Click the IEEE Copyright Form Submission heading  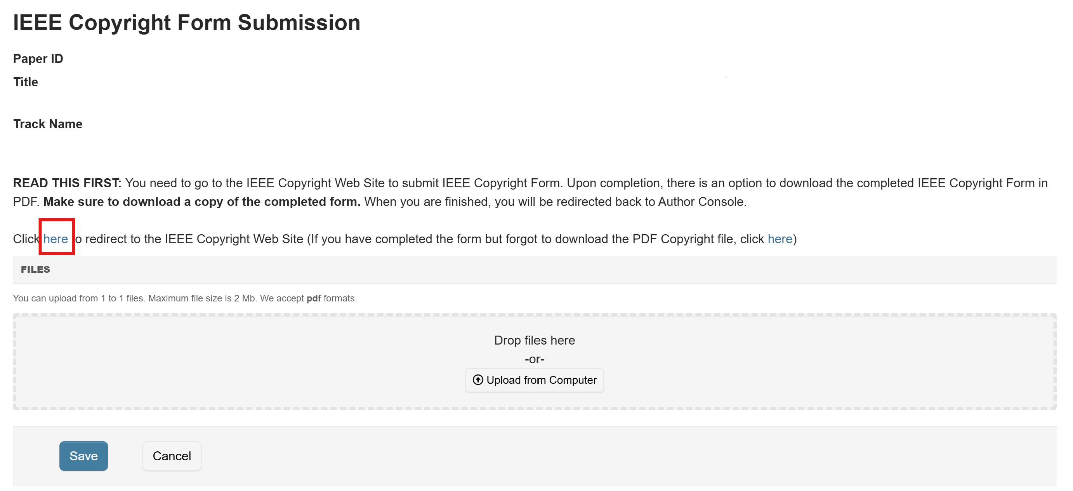click(187, 23)
